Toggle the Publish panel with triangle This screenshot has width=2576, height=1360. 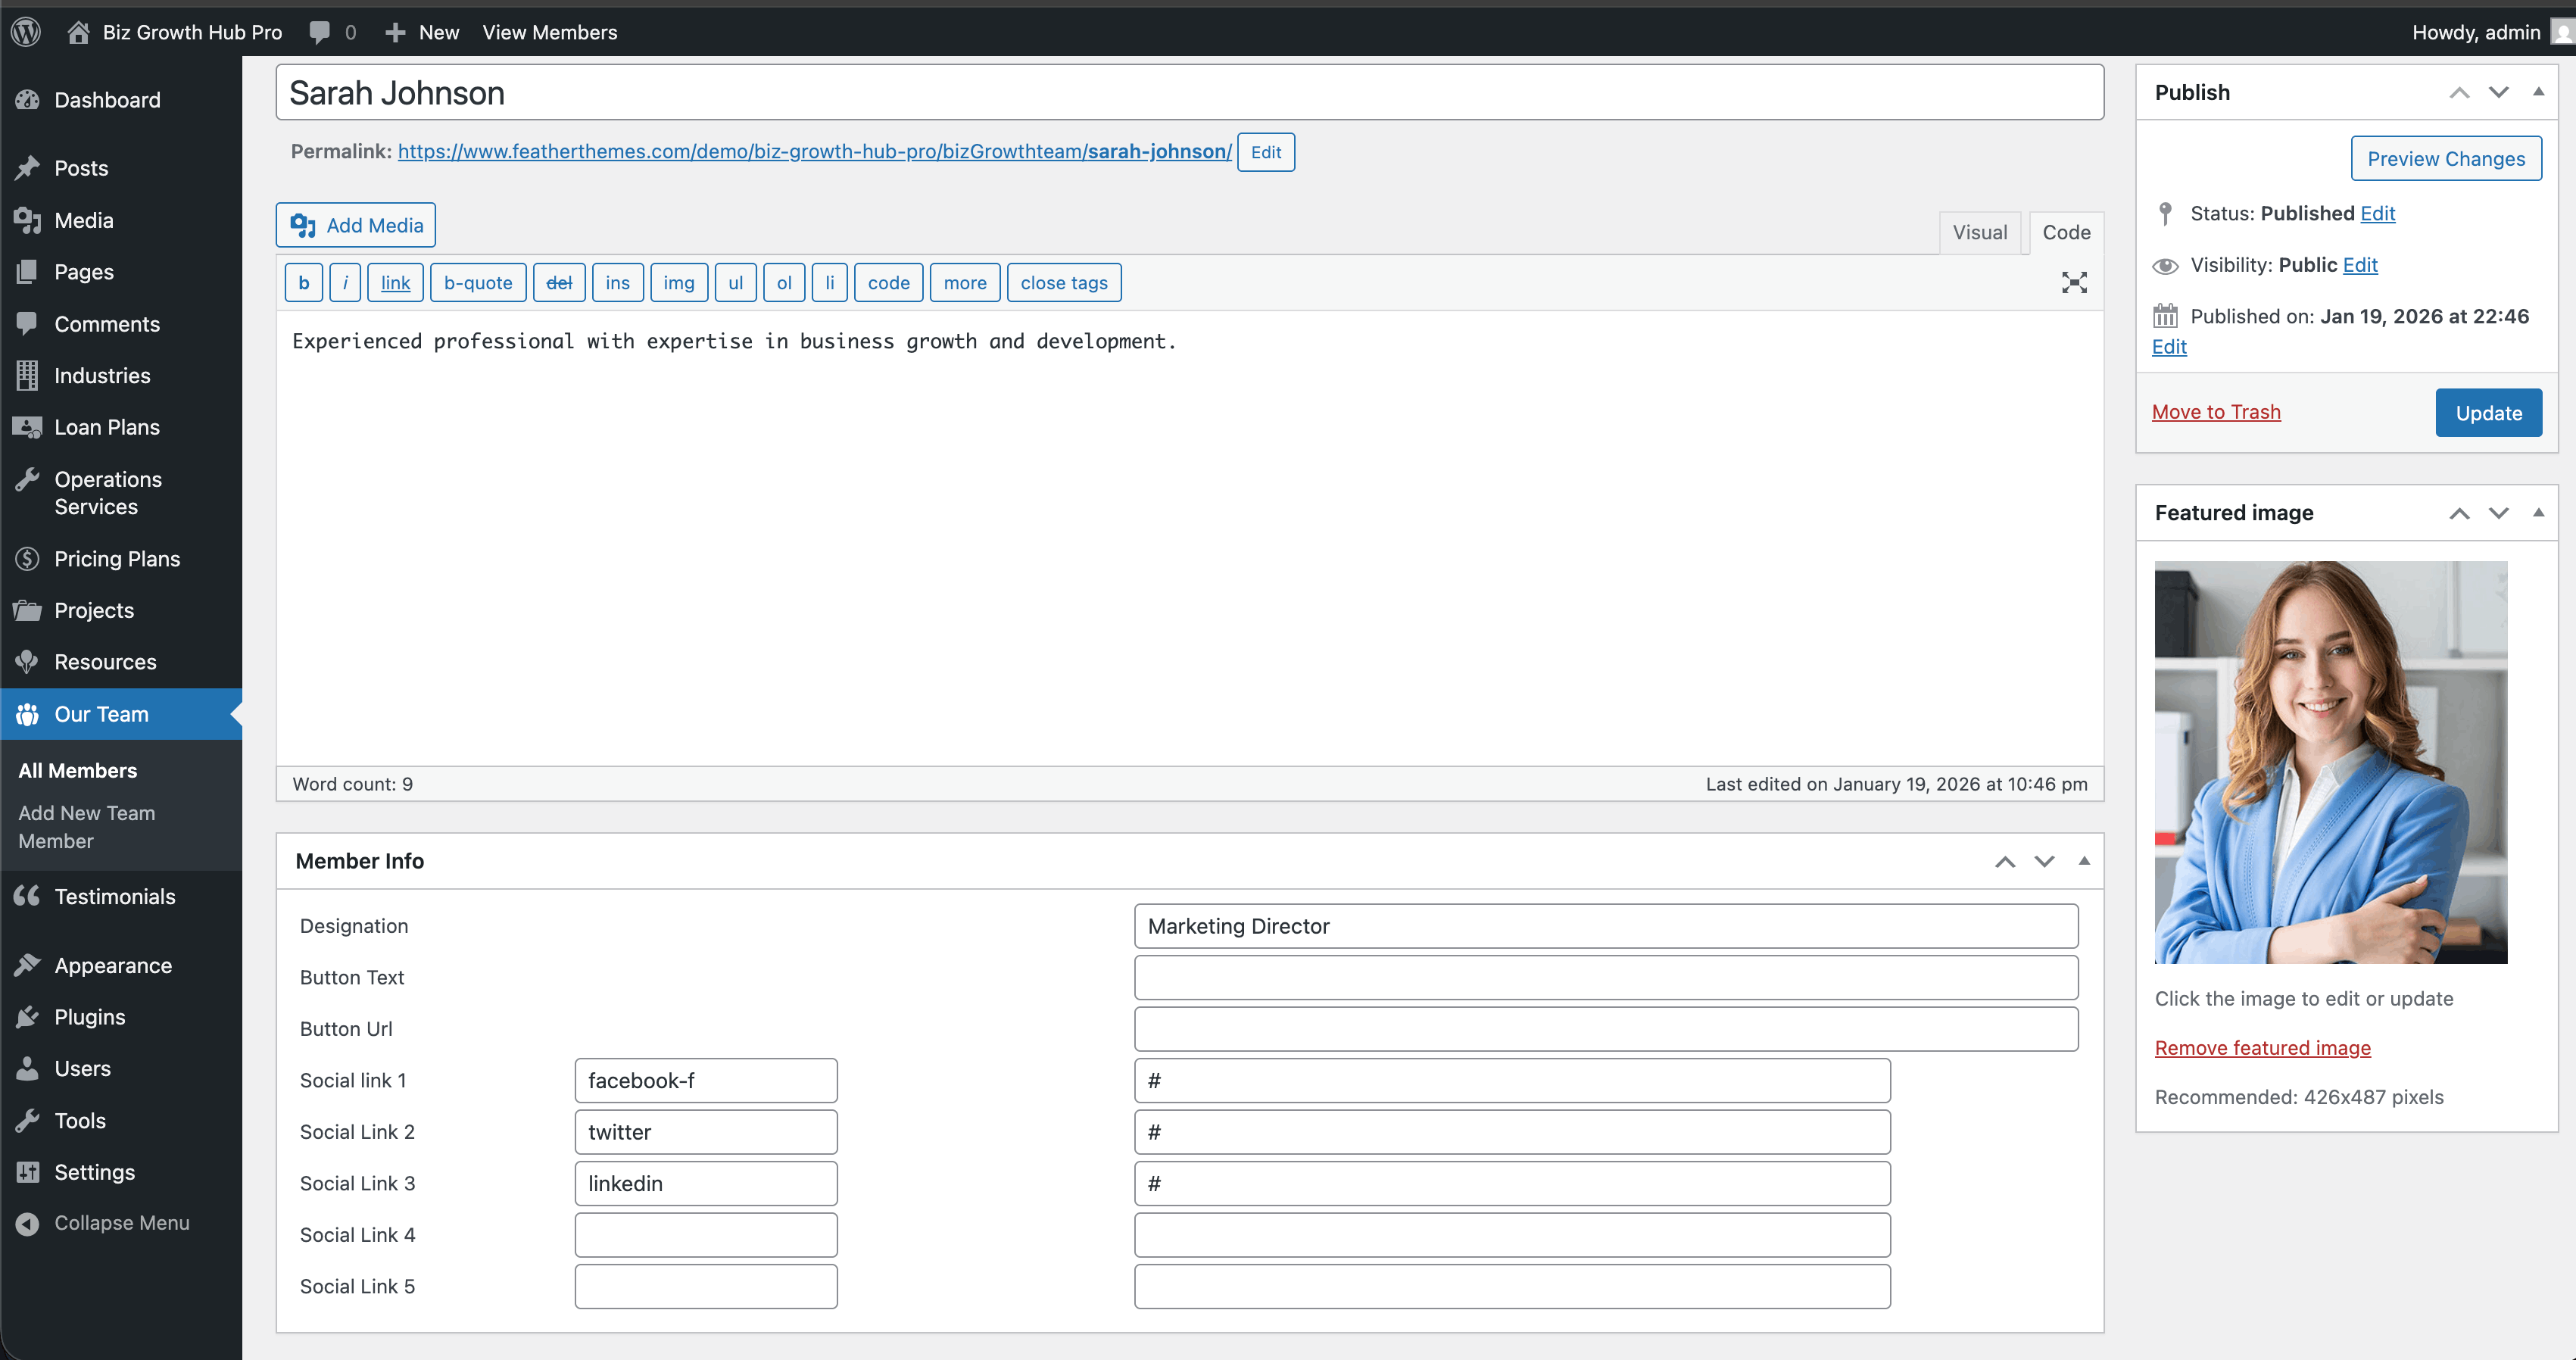pos(2538,92)
